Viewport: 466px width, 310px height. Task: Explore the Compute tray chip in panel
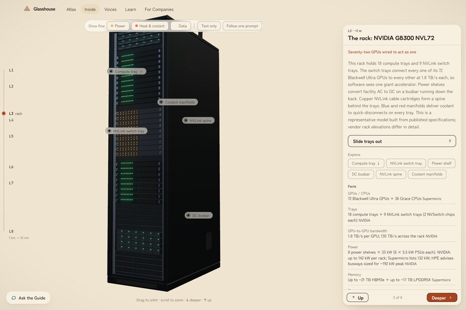[366, 163]
